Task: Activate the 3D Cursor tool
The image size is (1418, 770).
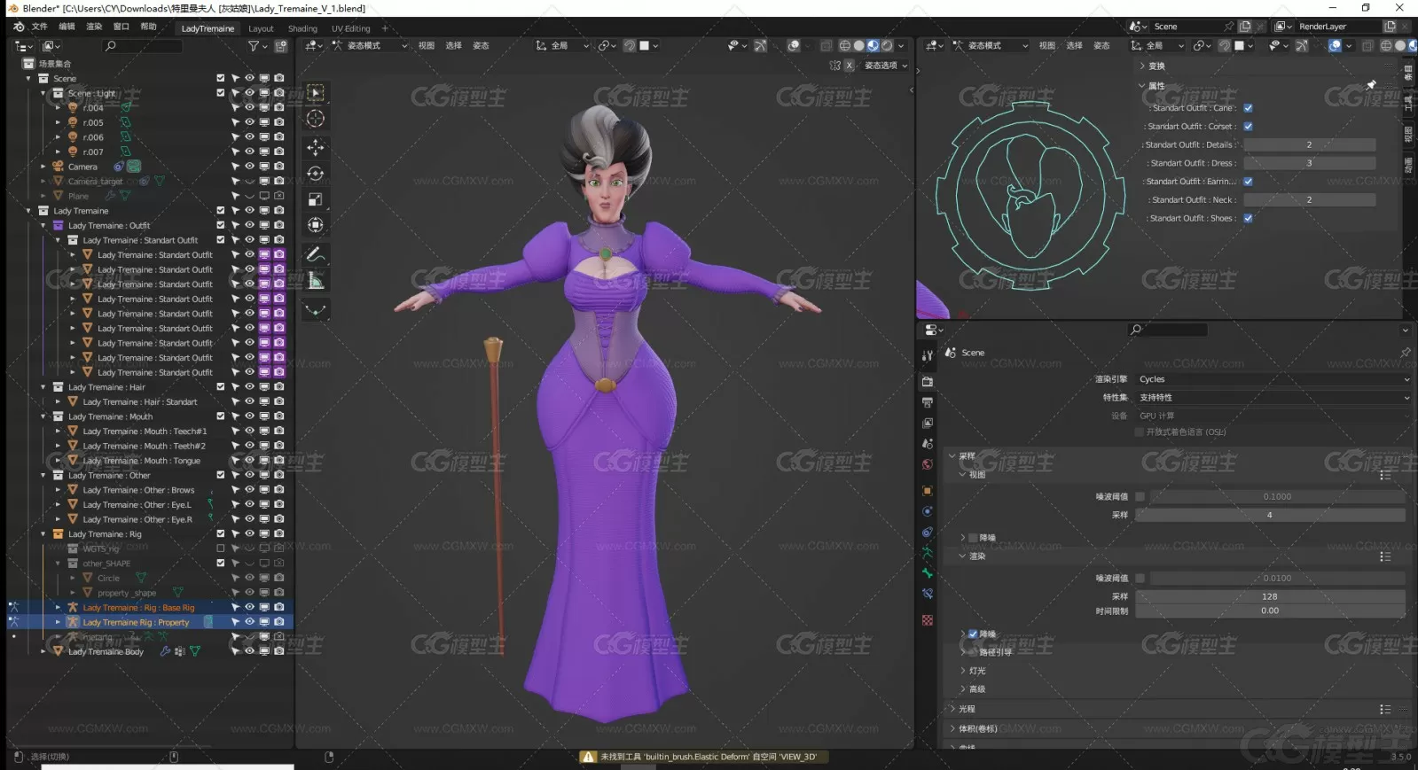Action: [316, 119]
